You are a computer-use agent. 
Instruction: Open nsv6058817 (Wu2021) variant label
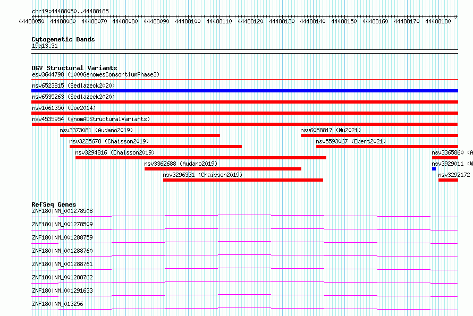331,130
